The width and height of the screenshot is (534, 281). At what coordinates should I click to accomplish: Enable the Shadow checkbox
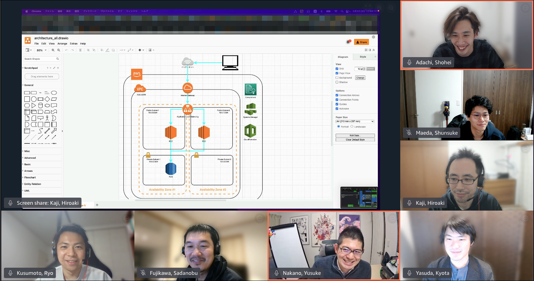(337, 82)
